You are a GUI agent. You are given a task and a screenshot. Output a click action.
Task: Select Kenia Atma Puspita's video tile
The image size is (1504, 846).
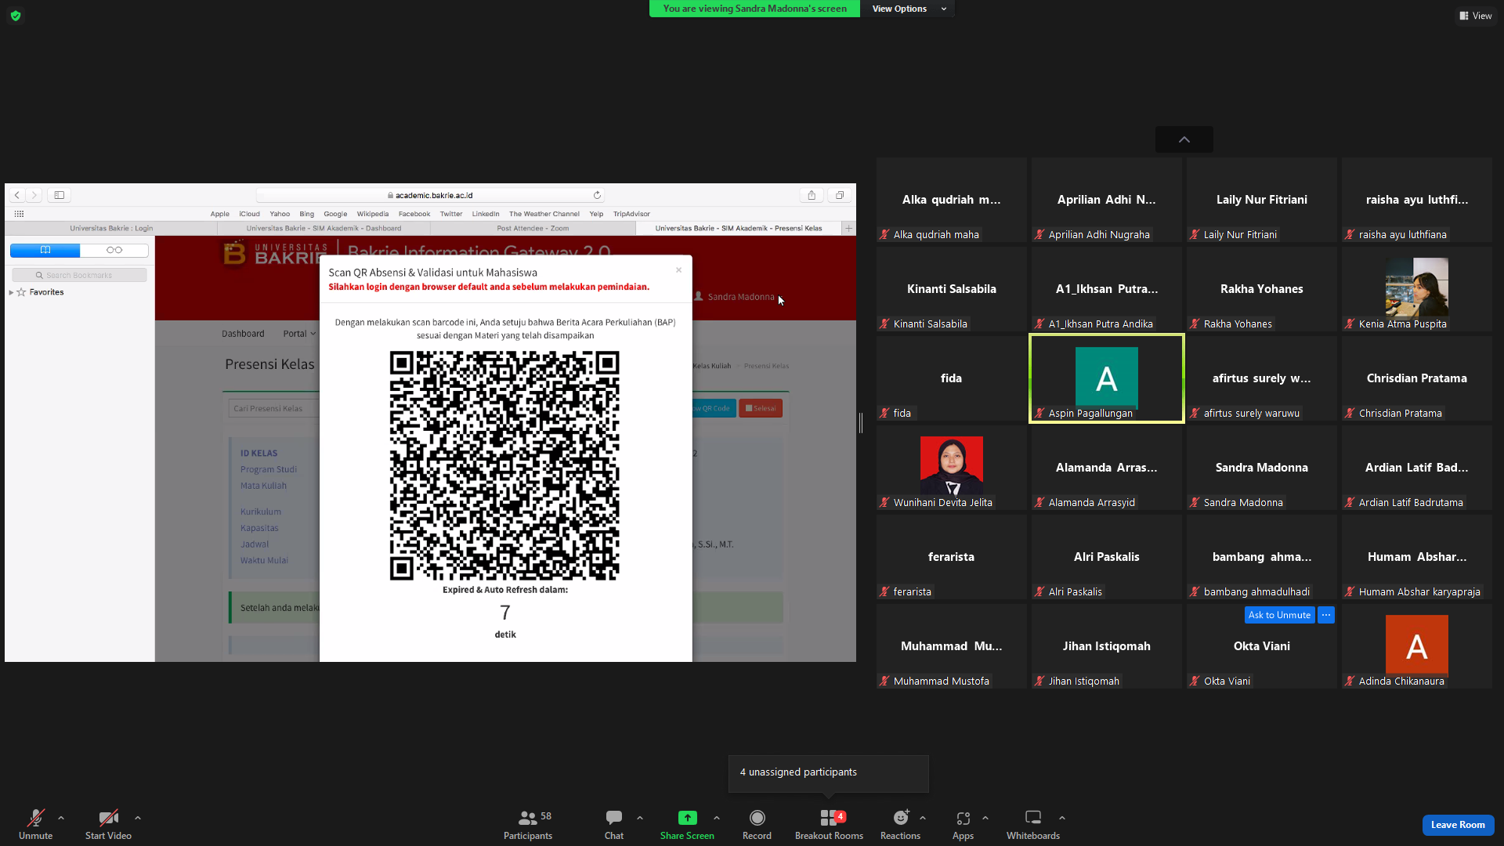point(1417,289)
